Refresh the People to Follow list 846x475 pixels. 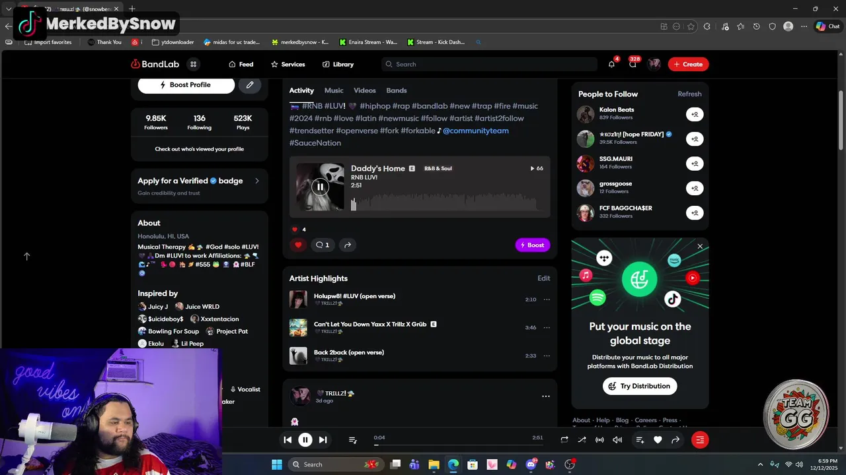[x=689, y=94]
